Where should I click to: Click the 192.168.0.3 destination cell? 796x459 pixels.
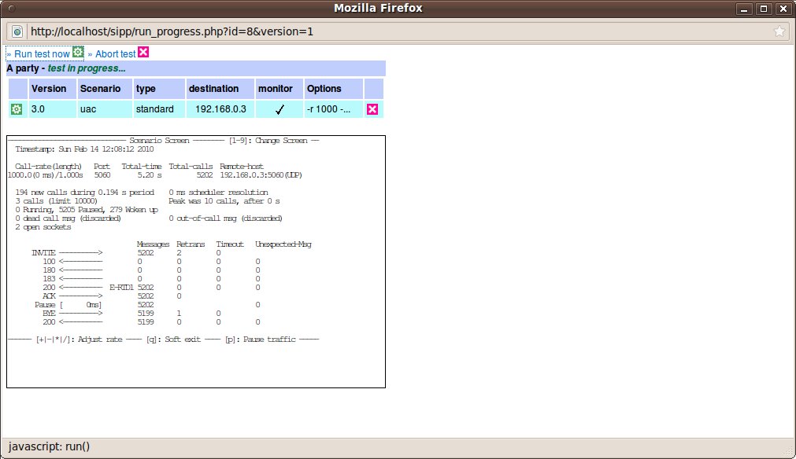point(220,109)
